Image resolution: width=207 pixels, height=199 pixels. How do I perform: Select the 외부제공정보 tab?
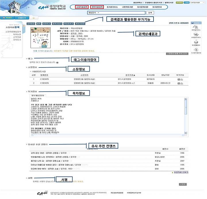38,95
